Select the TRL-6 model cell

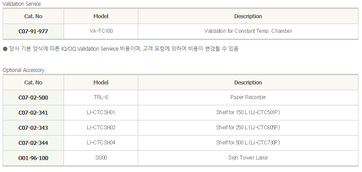(x=101, y=97)
